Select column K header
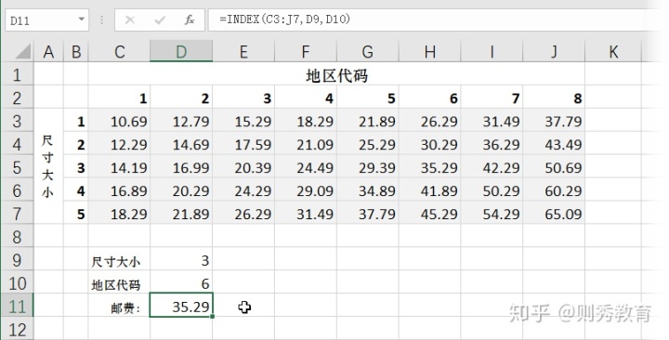 coord(613,52)
